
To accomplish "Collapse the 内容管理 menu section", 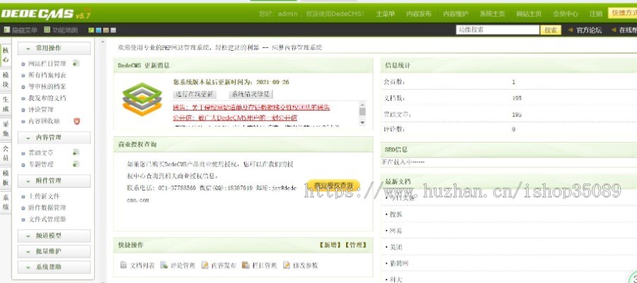I will click(54, 138).
